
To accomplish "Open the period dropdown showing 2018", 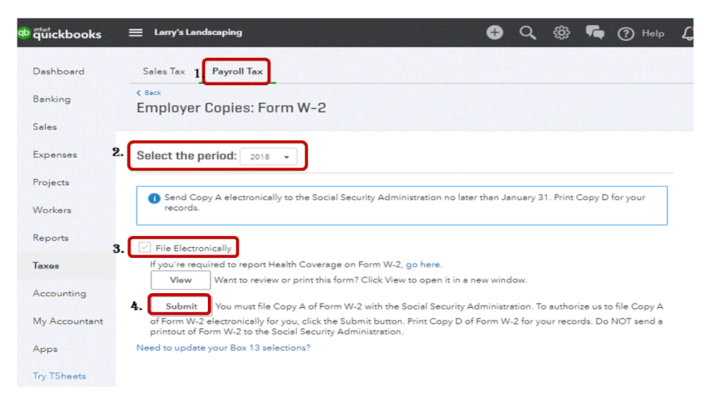I will 268,156.
